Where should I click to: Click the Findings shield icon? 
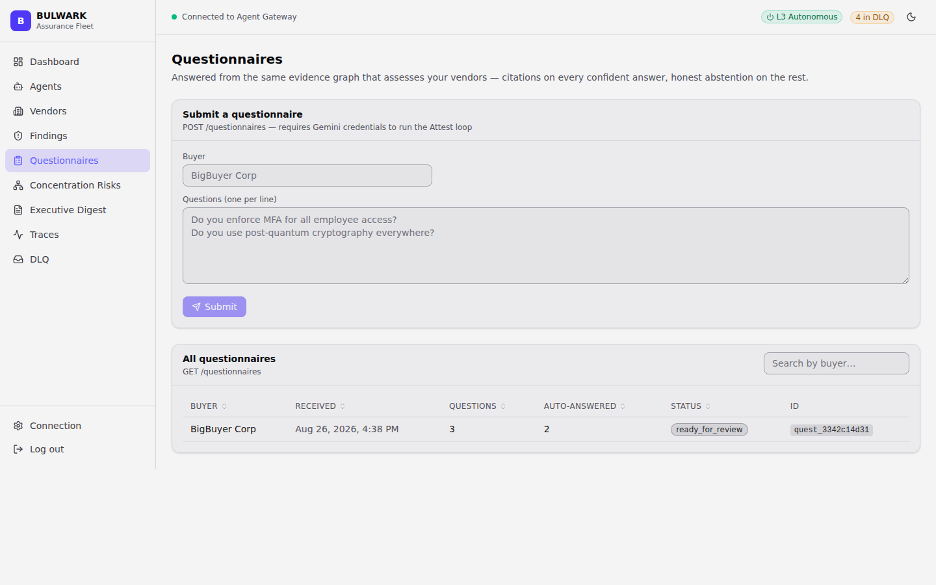pyautogui.click(x=18, y=136)
